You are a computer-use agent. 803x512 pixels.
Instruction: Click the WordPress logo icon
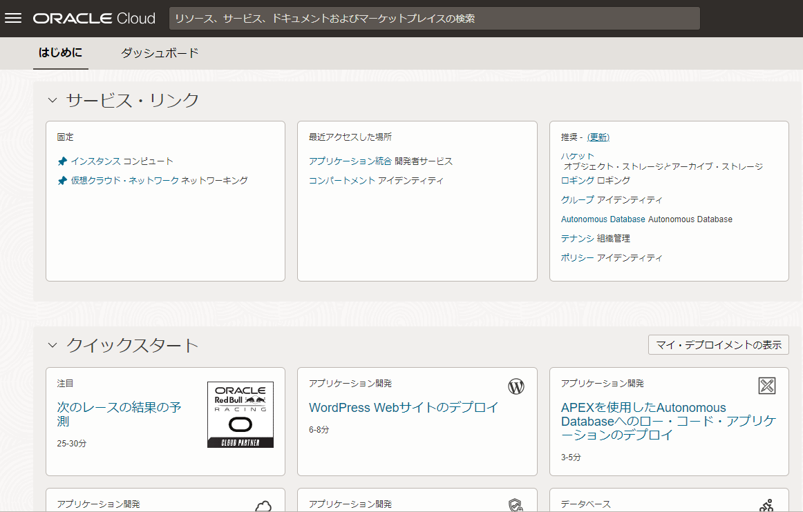click(x=516, y=386)
